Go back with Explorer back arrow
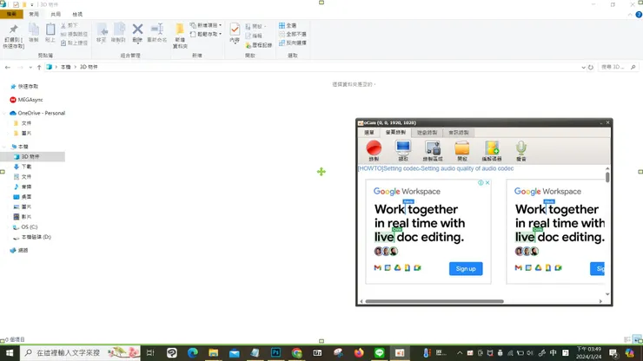This screenshot has height=361, width=643. click(x=7, y=67)
